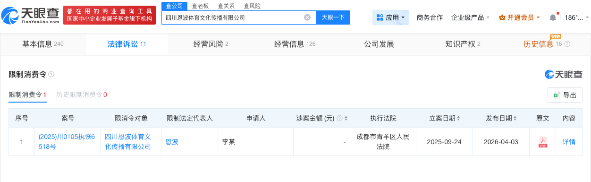The image size is (591, 182).
Task: Select the 限制消费令 1 sub-tab
Action: coord(27,95)
